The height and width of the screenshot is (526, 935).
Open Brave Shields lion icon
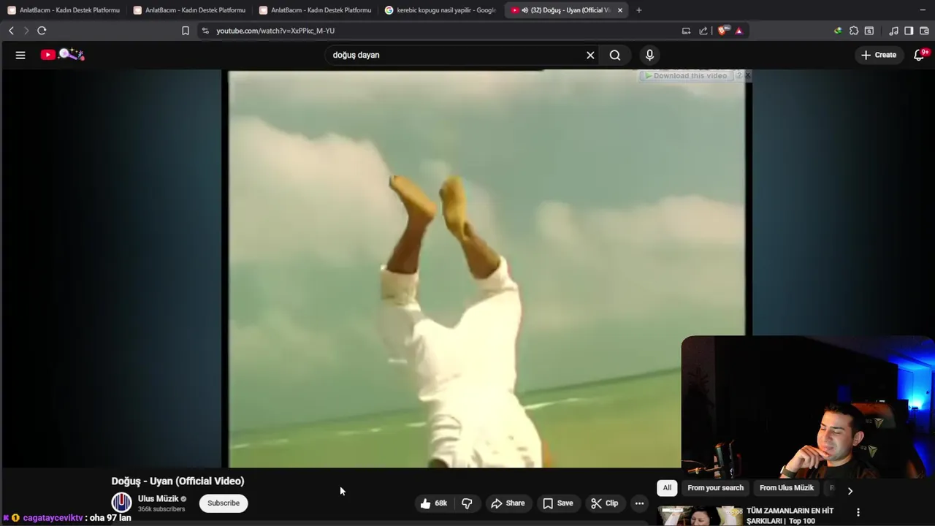[723, 31]
